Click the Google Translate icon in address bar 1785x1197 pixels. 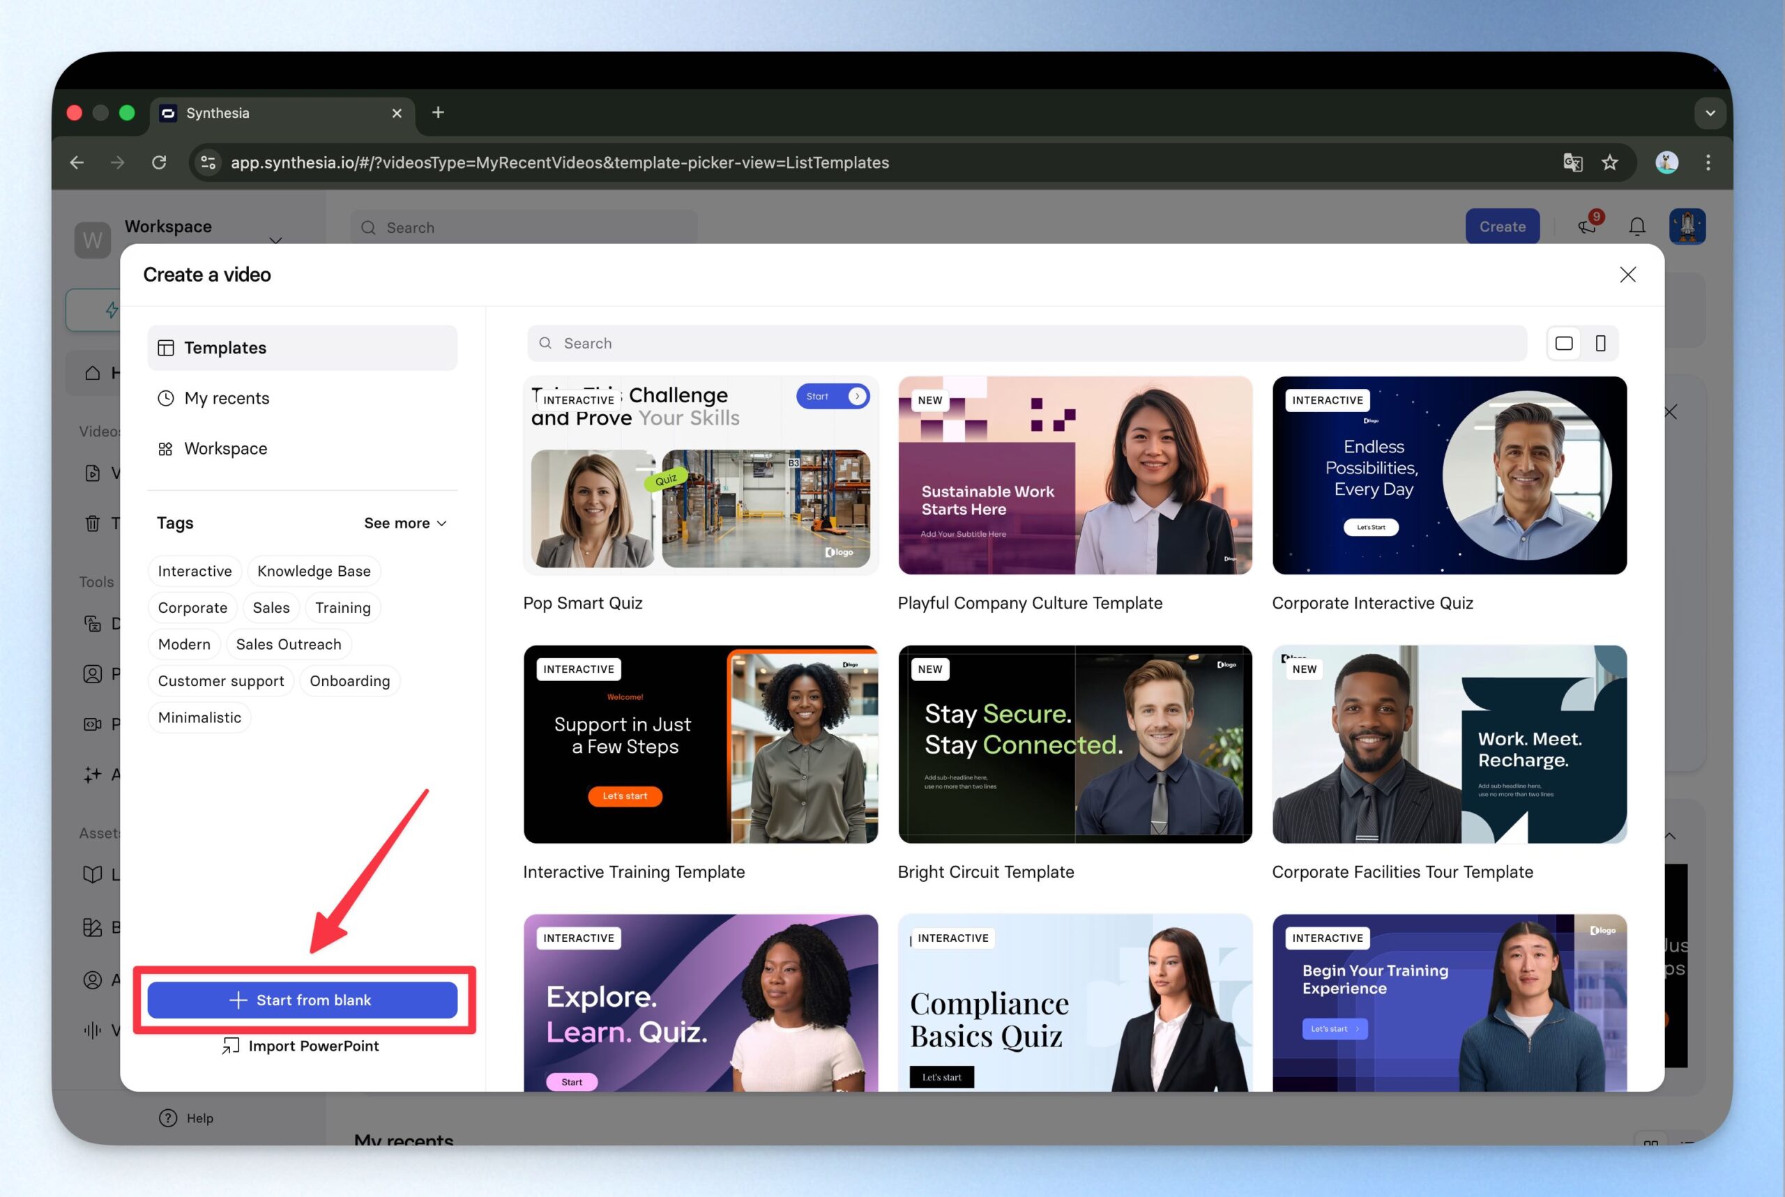coord(1572,162)
